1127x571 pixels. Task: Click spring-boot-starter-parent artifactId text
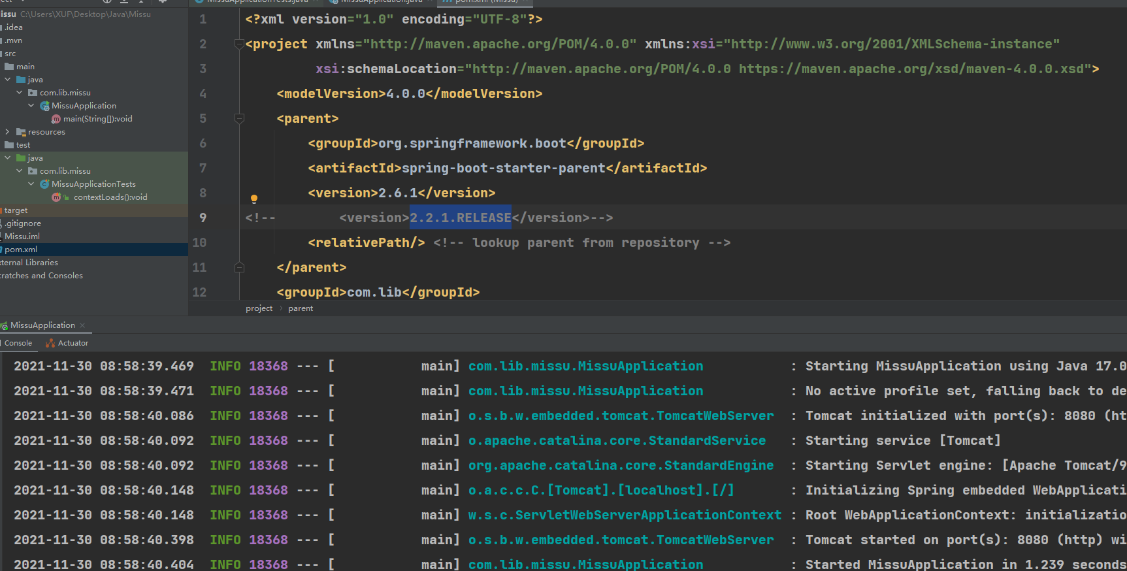tap(504, 168)
